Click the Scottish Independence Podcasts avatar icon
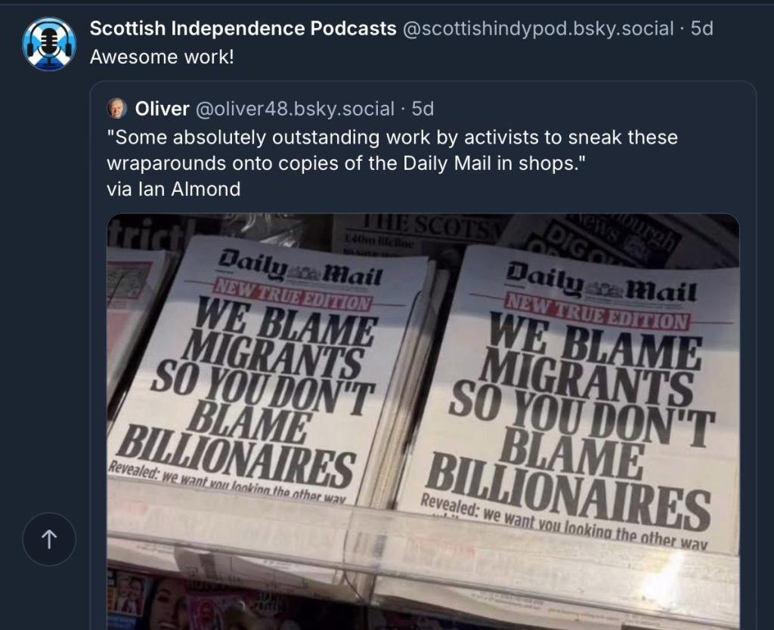774x630 pixels. tap(49, 44)
